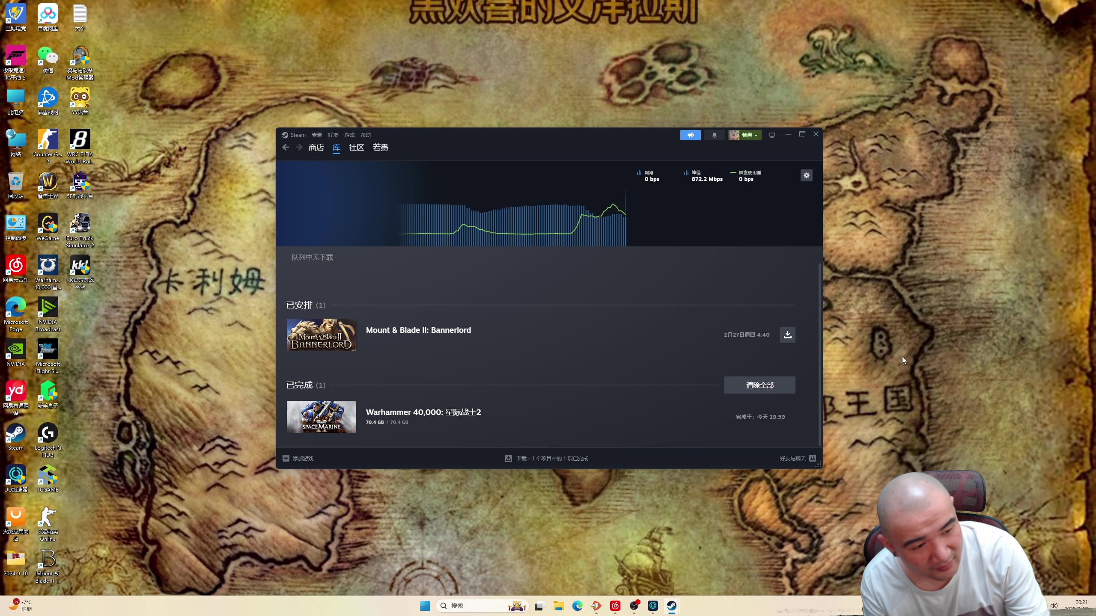Open Euro Truck Simulator 2 shortcut
Image resolution: width=1096 pixels, height=616 pixels.
point(80,230)
